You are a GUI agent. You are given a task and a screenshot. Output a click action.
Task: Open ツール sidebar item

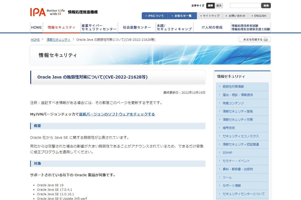pos(242,177)
